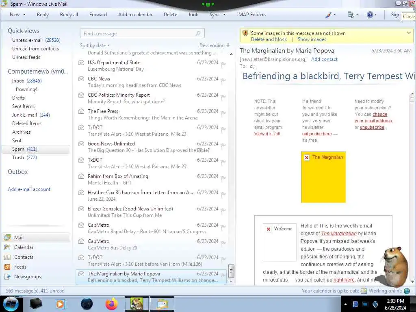Click the Contacts shortcut icon
This screenshot has width=416, height=312.
[x=7, y=257]
